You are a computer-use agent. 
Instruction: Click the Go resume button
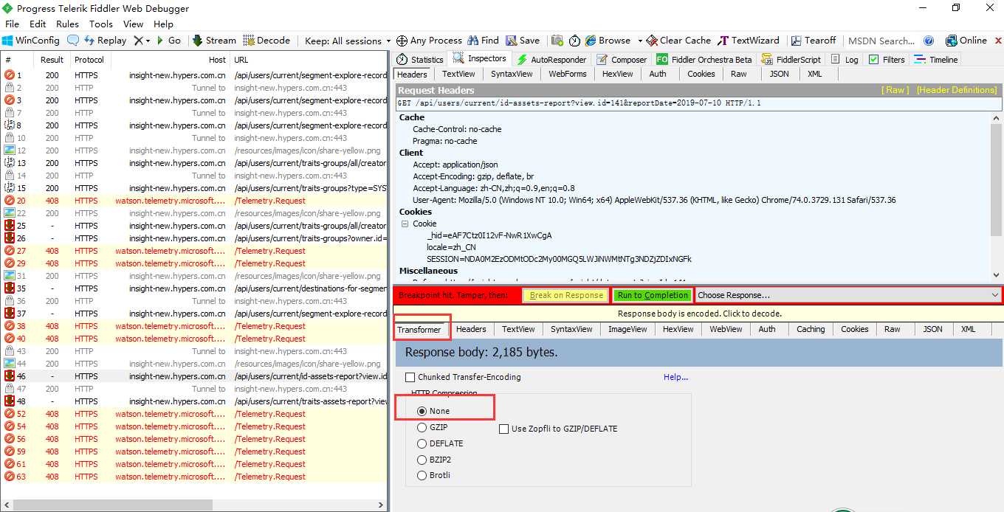169,41
